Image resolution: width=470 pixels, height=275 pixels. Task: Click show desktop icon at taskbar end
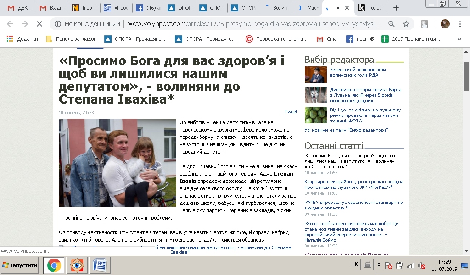pos(464,265)
